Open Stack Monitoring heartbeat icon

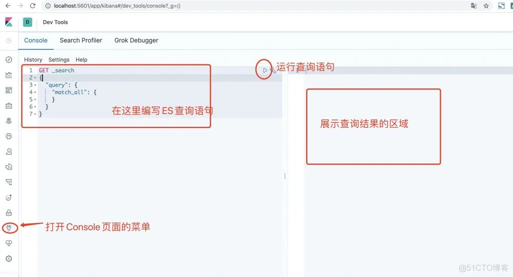(9, 243)
